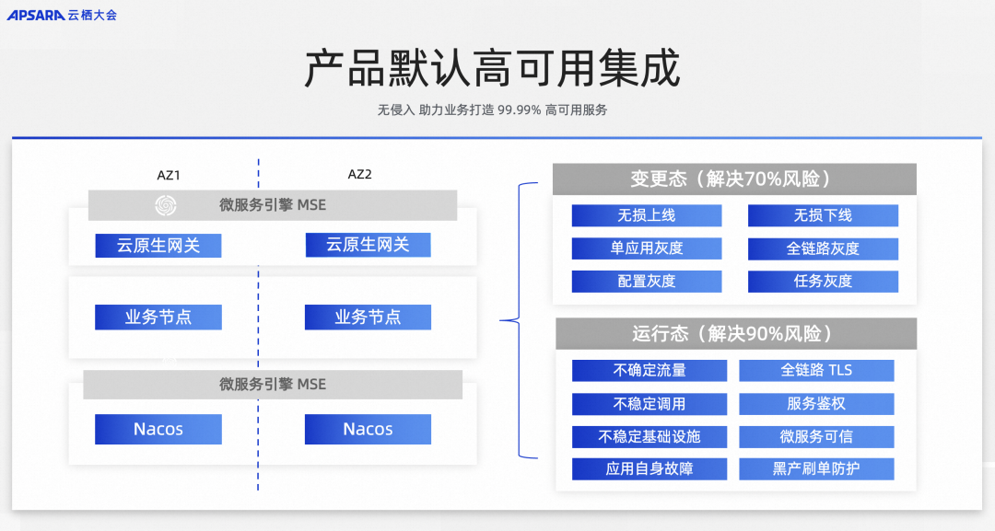
Task: Choose the 配置灰度 box
Action: coord(647,282)
